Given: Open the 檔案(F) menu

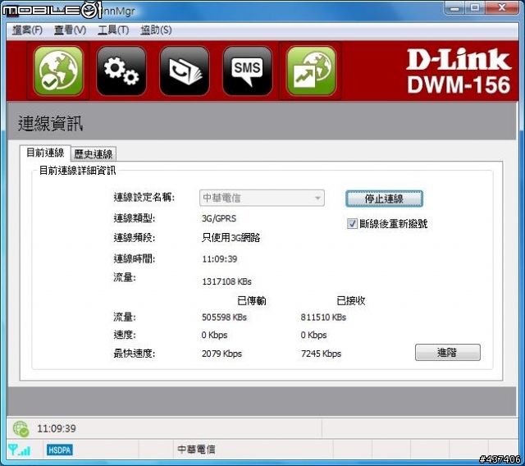Looking at the screenshot, I should coord(27,30).
